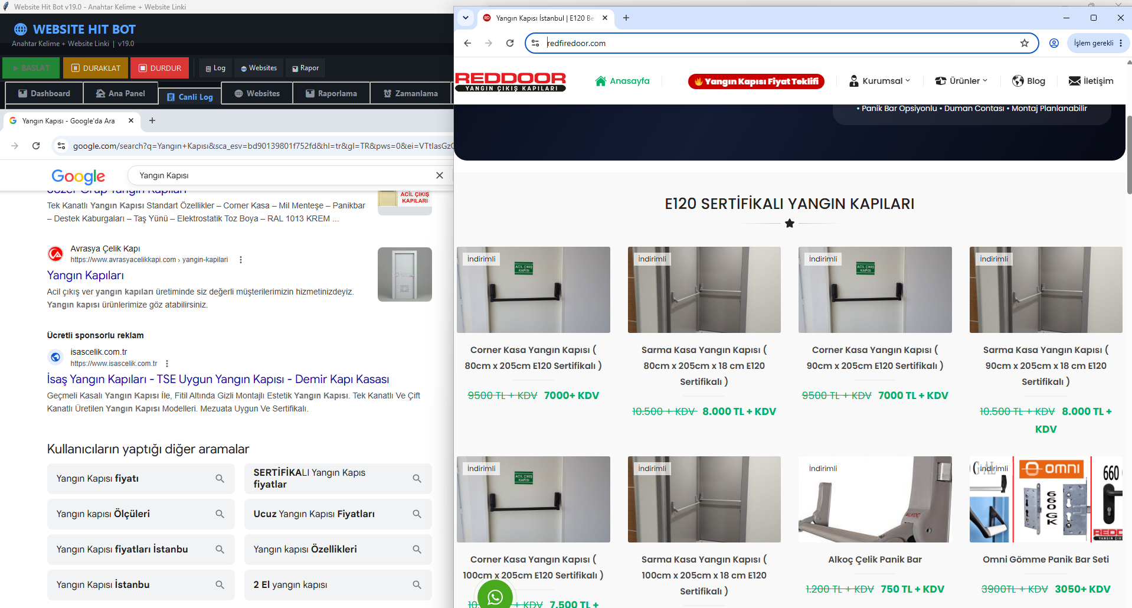Screen dimensions: 1132x608
Task: Expand the Ürünler dropdown menu
Action: pos(961,81)
